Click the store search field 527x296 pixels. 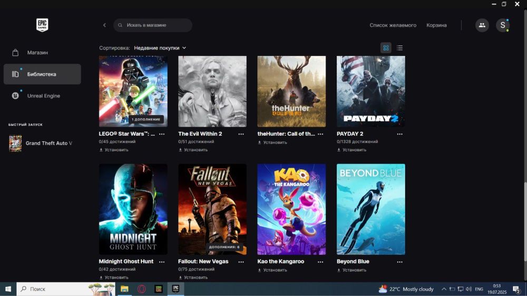coord(153,25)
